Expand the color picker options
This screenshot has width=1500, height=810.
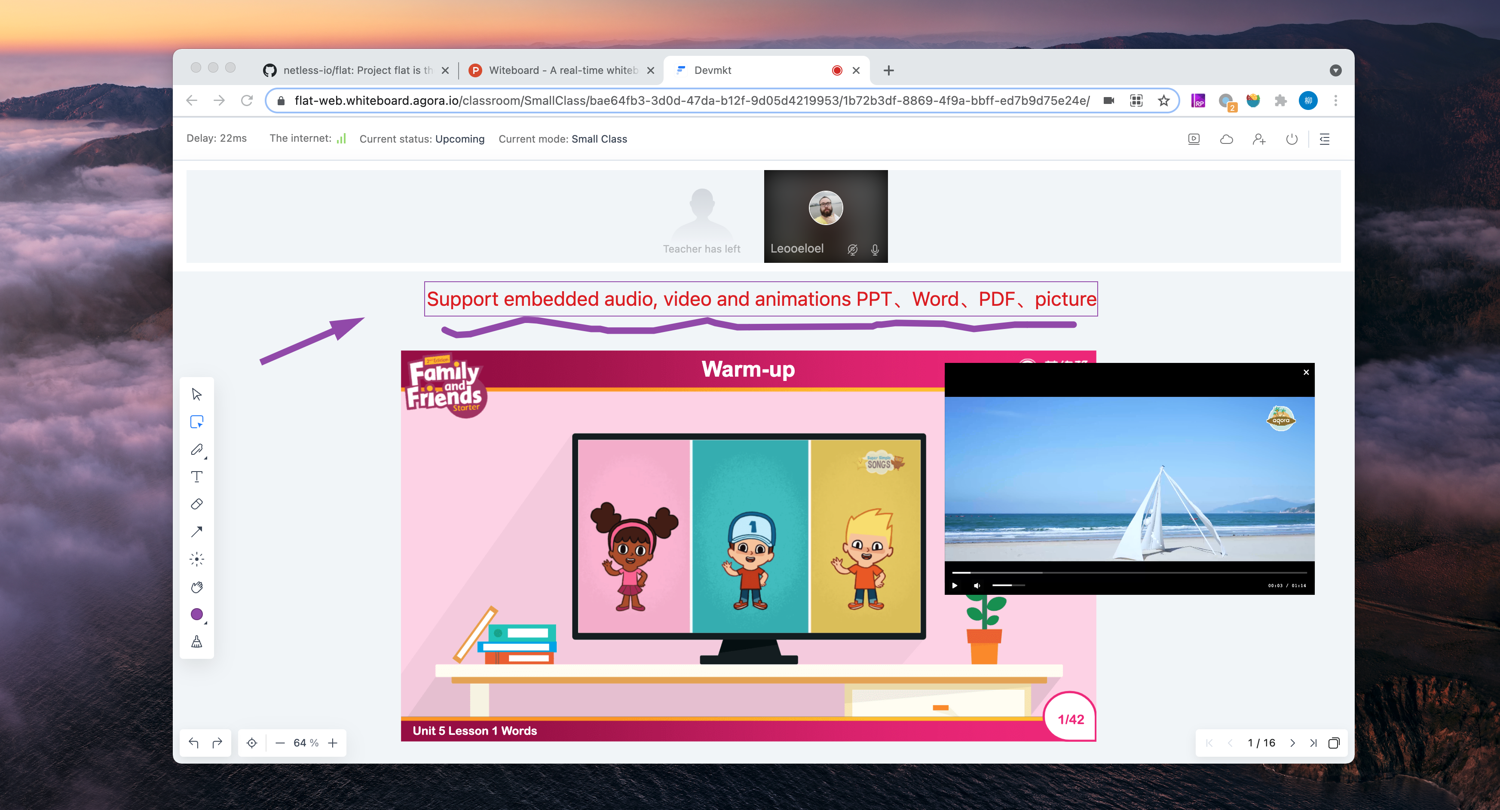tap(205, 623)
